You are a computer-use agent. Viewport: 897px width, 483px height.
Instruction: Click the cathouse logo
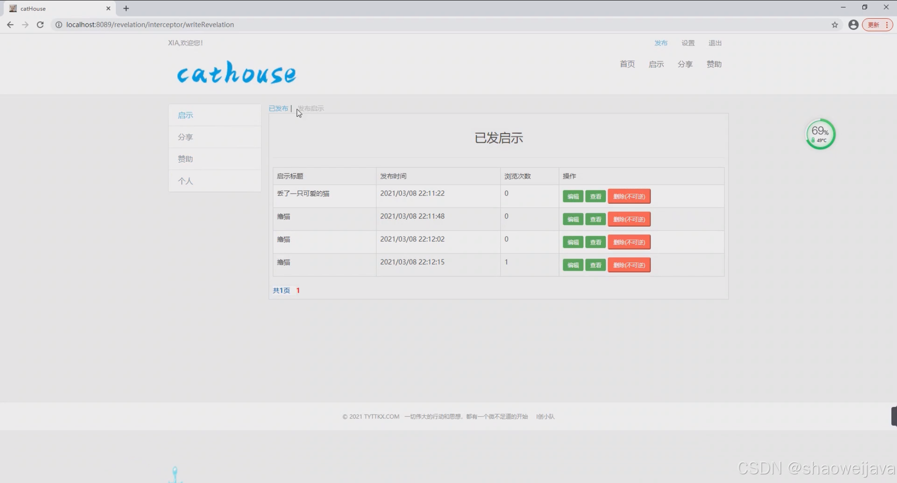[x=237, y=73]
